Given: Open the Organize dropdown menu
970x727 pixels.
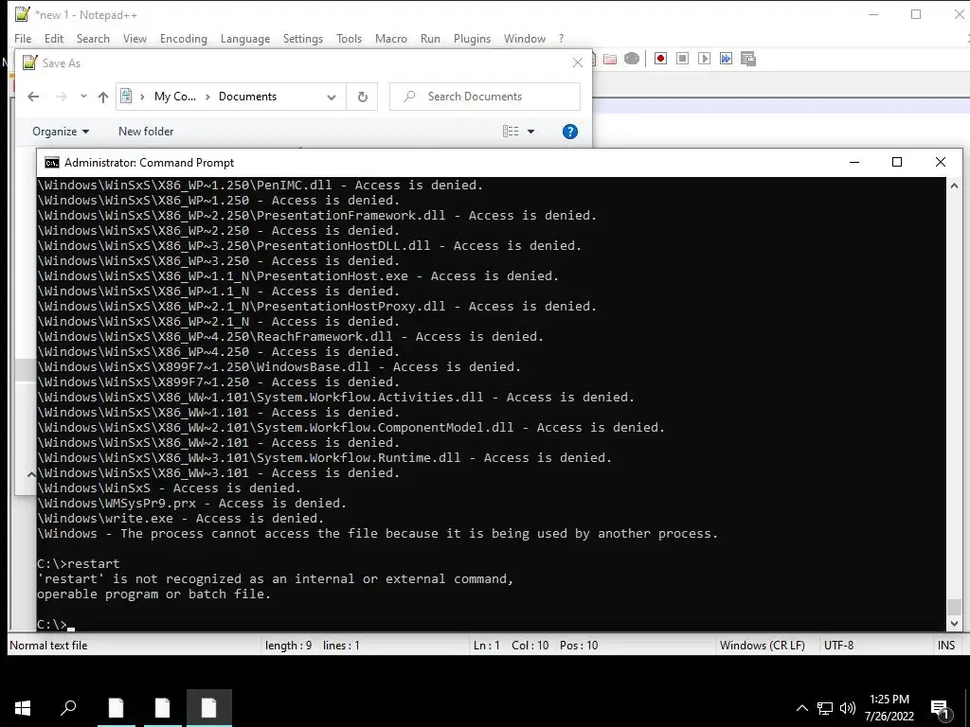Looking at the screenshot, I should tap(61, 132).
